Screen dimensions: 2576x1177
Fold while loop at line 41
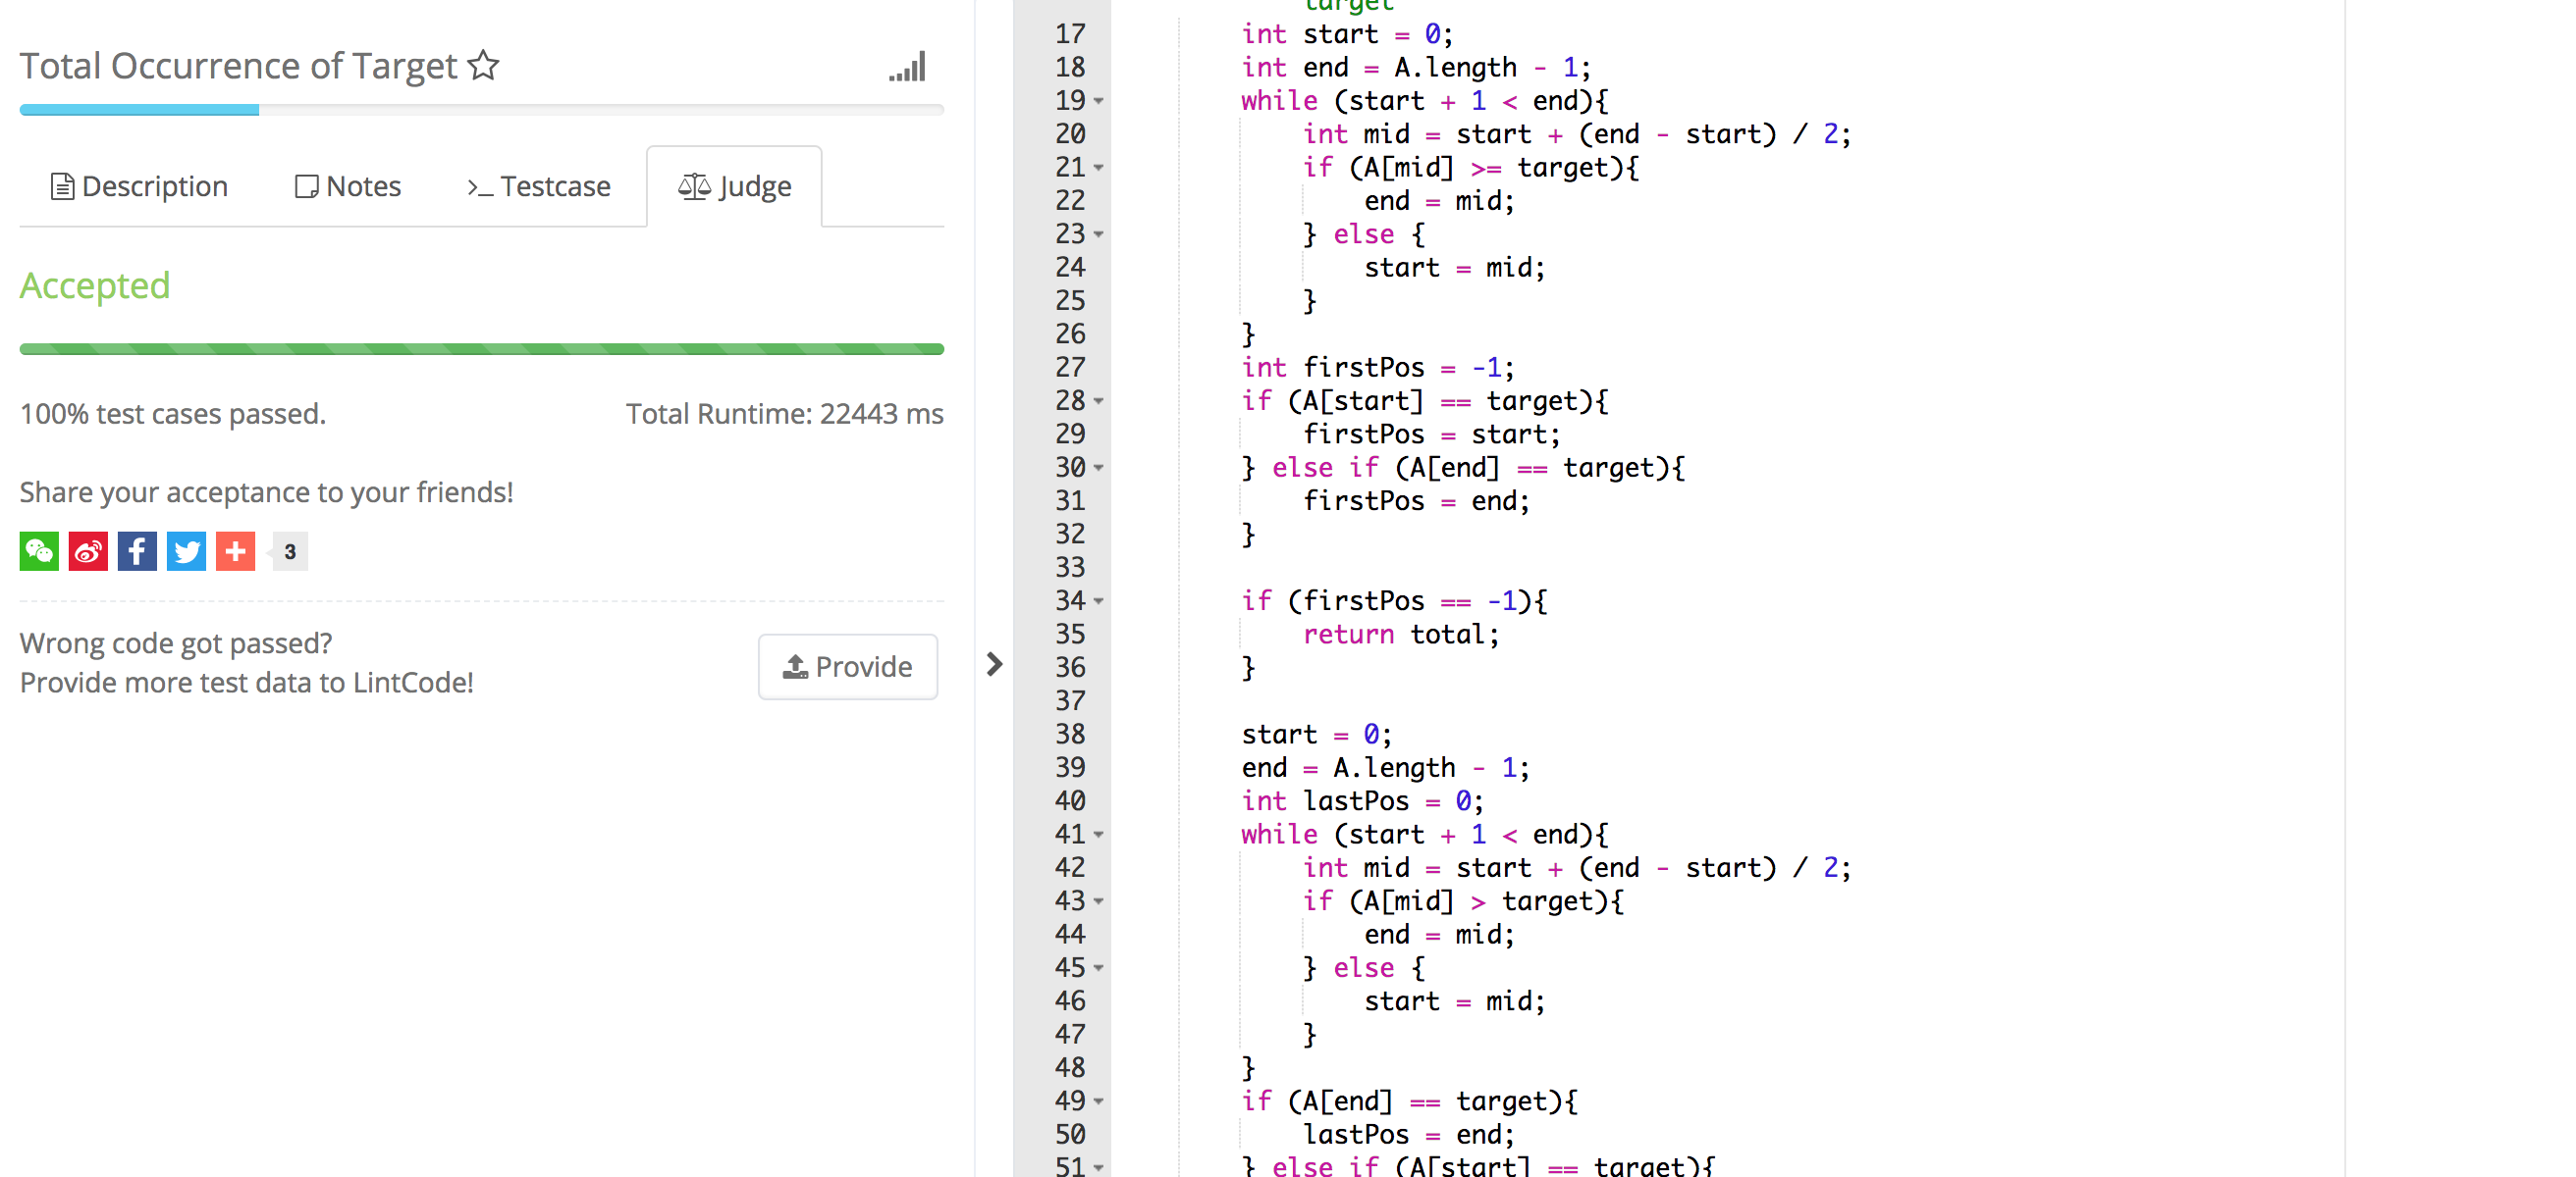[x=1098, y=835]
